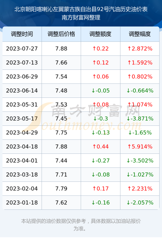Viewport: 162px width, 245px height.
Task: Click the 调整幅度 column header
Action: click(140, 34)
